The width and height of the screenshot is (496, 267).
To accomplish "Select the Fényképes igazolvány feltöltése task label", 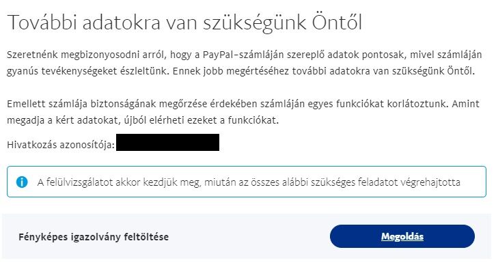I will [94, 237].
